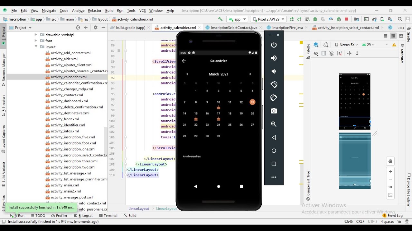Image resolution: width=412 pixels, height=231 pixels.
Task: Click Select Opened File target icon in Project panel
Action: 78,28
